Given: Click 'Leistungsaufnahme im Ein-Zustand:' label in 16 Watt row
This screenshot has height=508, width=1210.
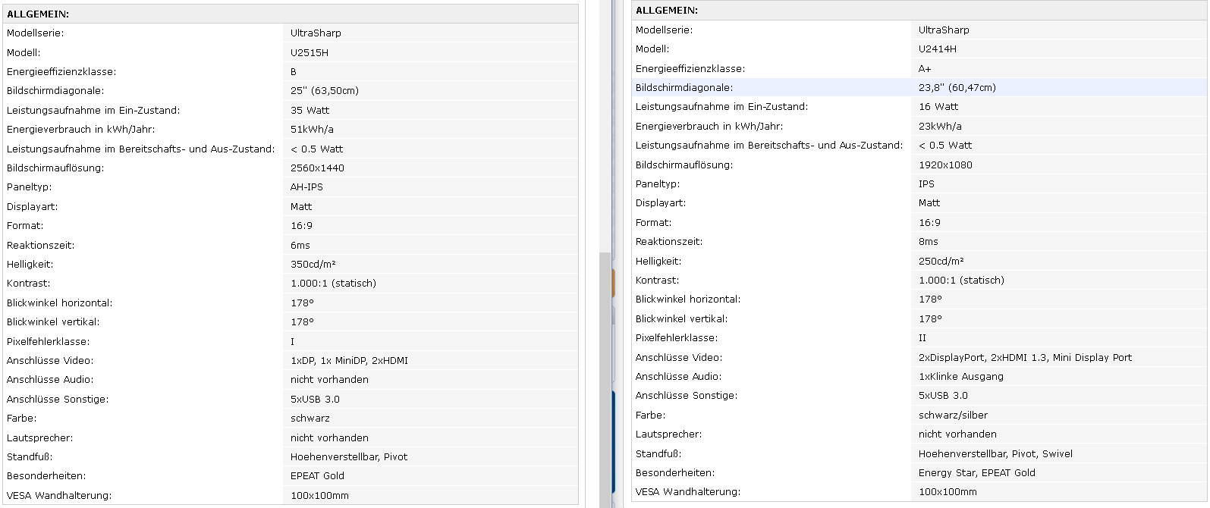Looking at the screenshot, I should pos(721,106).
